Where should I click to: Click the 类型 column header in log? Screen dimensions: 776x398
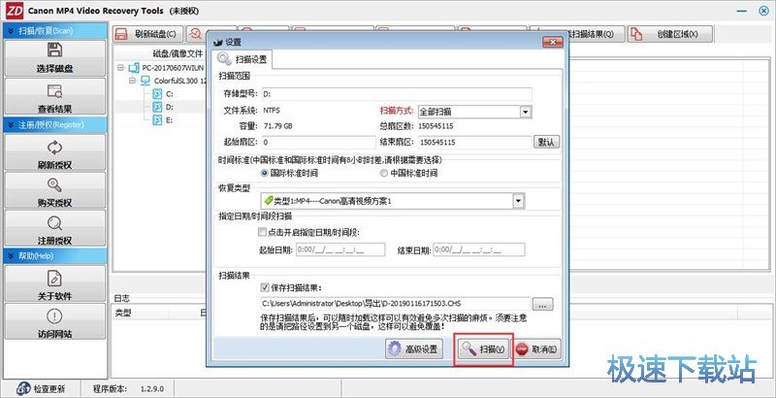point(123,313)
